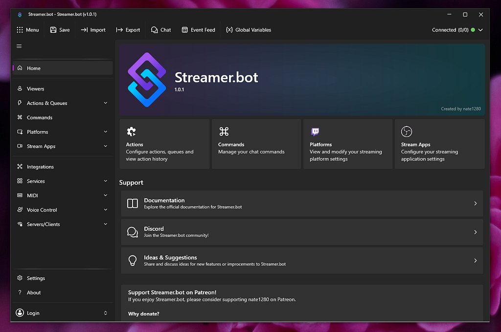Click the Login user avatar icon
Viewport: 501px width, 332px height.
click(20, 312)
